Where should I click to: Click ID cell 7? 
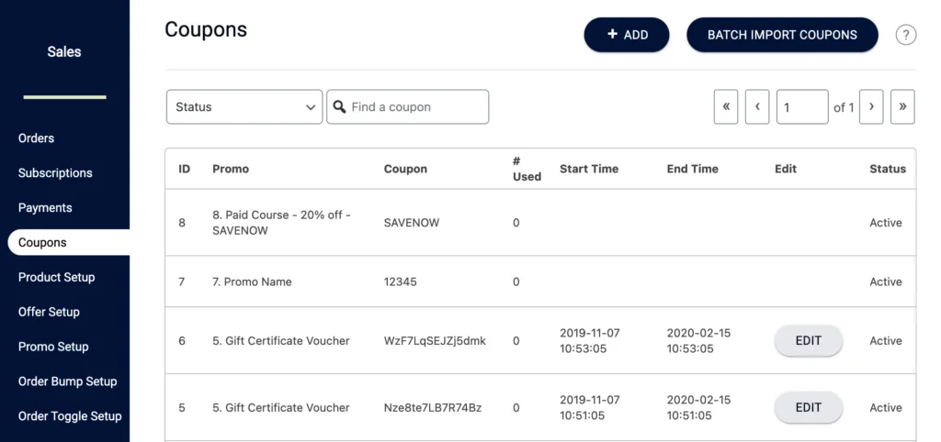coord(182,282)
